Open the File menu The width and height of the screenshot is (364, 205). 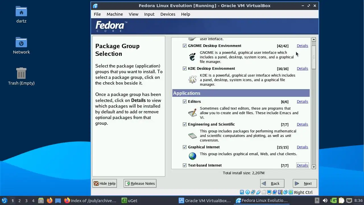click(x=97, y=14)
